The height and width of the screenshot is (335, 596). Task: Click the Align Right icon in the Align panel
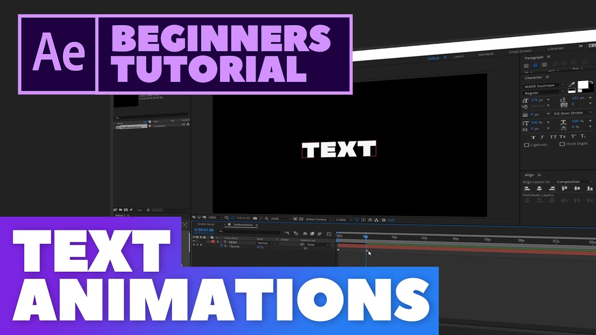pyautogui.click(x=552, y=188)
